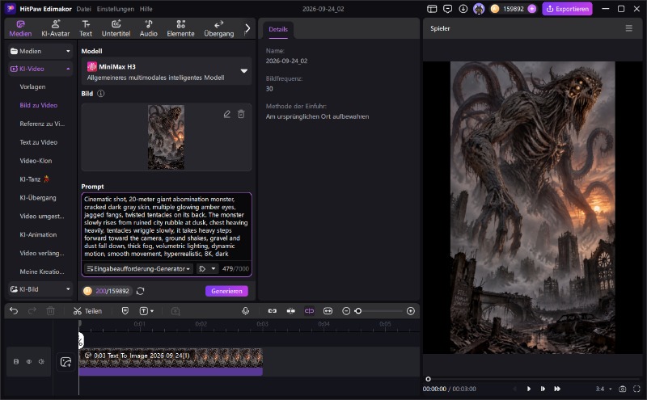Adjust the timeline zoom slider handle
The height and width of the screenshot is (400, 647).
(358, 311)
